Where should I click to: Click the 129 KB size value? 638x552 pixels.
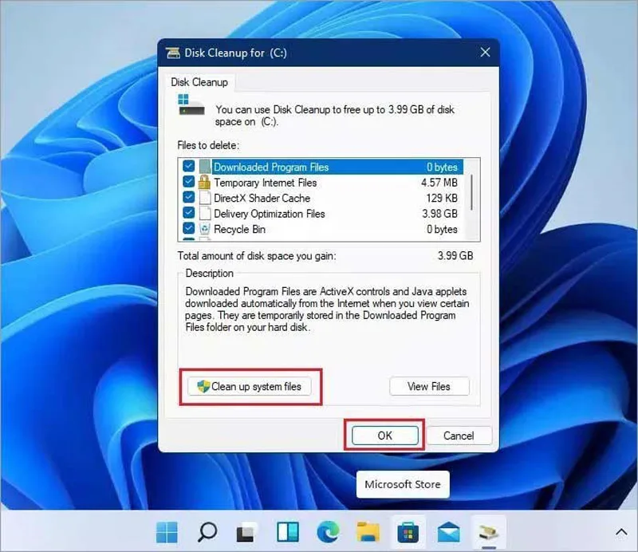pyautogui.click(x=442, y=198)
